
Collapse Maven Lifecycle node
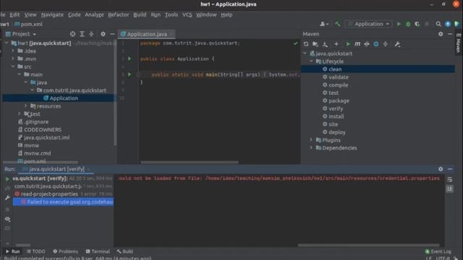(x=311, y=61)
